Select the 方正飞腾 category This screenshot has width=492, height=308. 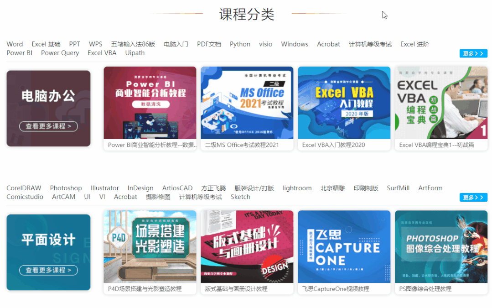(x=213, y=188)
